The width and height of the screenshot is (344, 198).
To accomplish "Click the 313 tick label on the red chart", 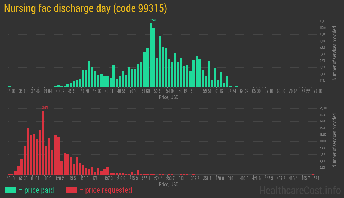I will (181, 178).
